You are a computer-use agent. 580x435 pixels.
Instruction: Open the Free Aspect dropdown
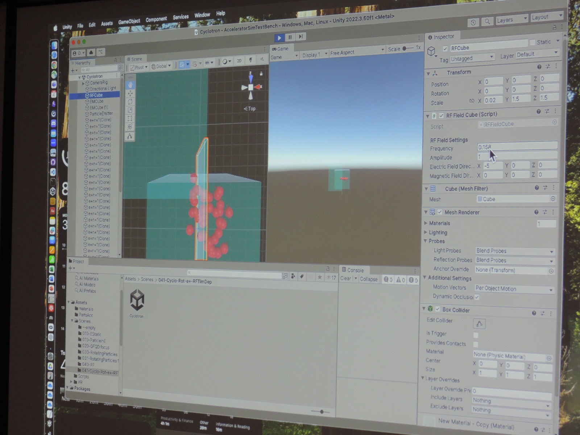click(x=357, y=51)
